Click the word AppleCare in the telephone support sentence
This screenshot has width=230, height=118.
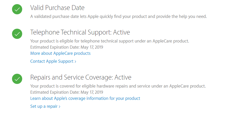162,41
